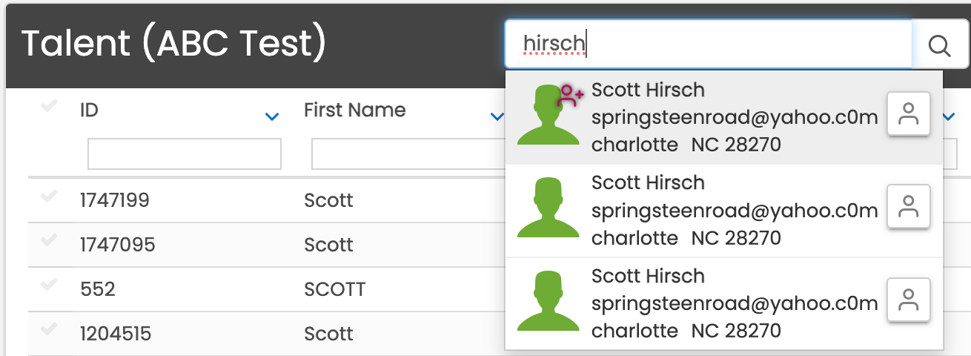The width and height of the screenshot is (971, 356).
Task: Click "charlotte NC 28270" in highlighted result
Action: (686, 145)
